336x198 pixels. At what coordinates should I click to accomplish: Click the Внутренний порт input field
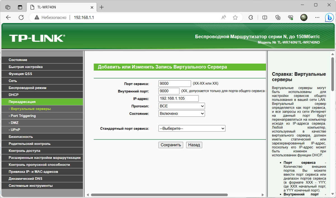click(x=169, y=91)
